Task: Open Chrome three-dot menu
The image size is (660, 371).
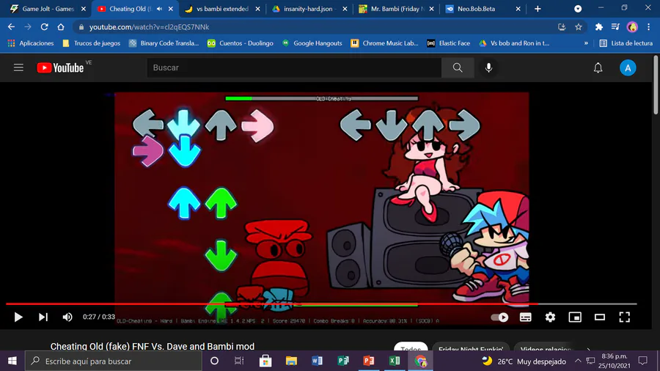Action: [x=649, y=27]
